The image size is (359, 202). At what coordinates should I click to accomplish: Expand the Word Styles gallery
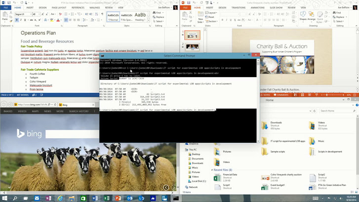(149, 21)
